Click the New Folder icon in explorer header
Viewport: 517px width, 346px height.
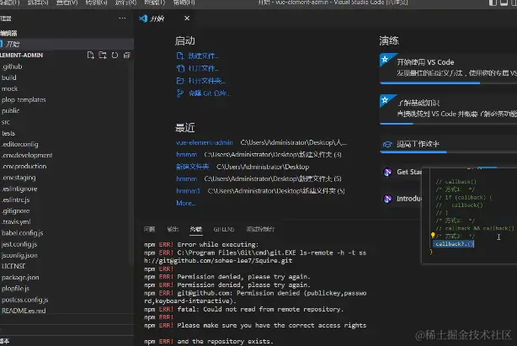pyautogui.click(x=103, y=55)
